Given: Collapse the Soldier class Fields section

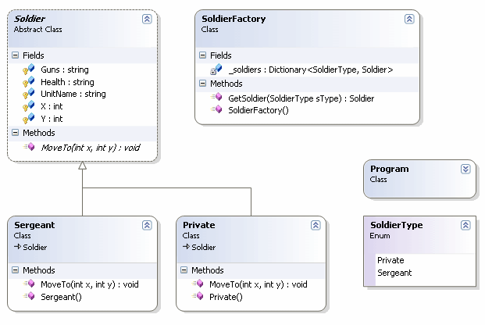Looking at the screenshot, I should tap(16, 56).
